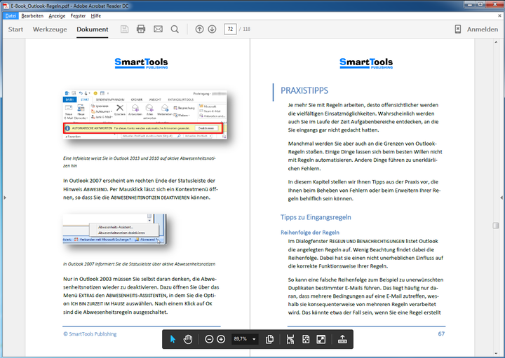The width and height of the screenshot is (505, 358).
Task: Click the page display copy icon
Action: pyautogui.click(x=269, y=339)
